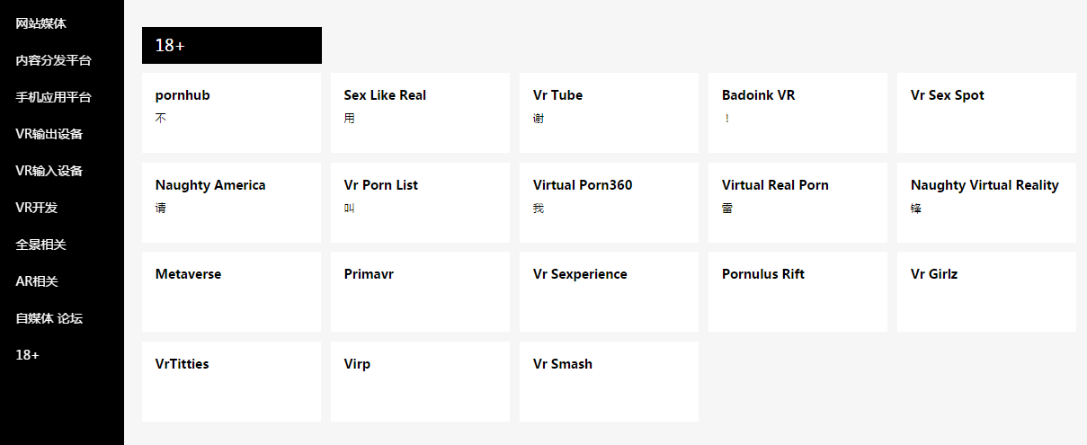The height and width of the screenshot is (445, 1087).
Task: Click the Naughty Virtual Reality card
Action: point(986,202)
